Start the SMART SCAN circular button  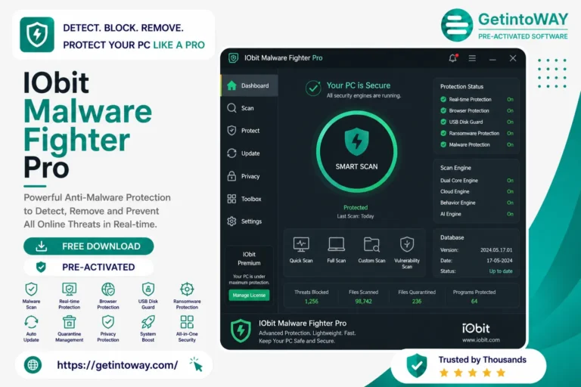(356, 152)
